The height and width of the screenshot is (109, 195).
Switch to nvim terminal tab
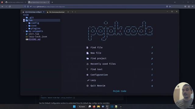[33, 12]
